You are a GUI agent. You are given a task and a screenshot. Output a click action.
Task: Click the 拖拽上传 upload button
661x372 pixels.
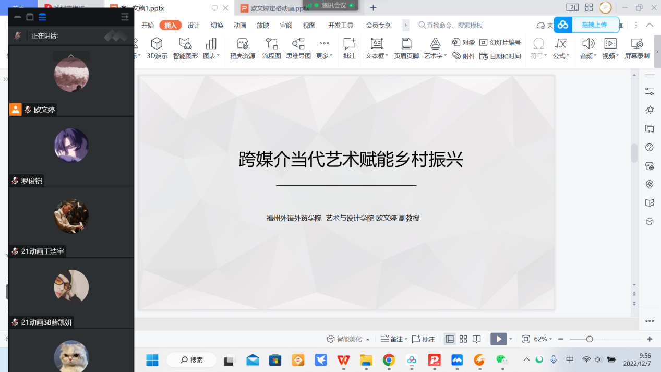(594, 25)
